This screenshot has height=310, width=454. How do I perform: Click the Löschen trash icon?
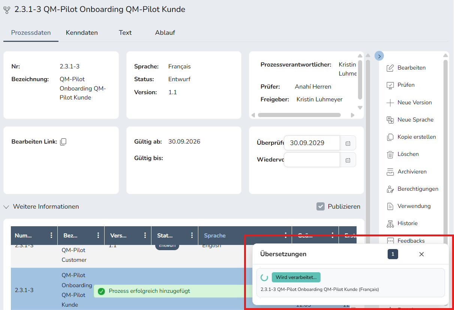coord(390,154)
